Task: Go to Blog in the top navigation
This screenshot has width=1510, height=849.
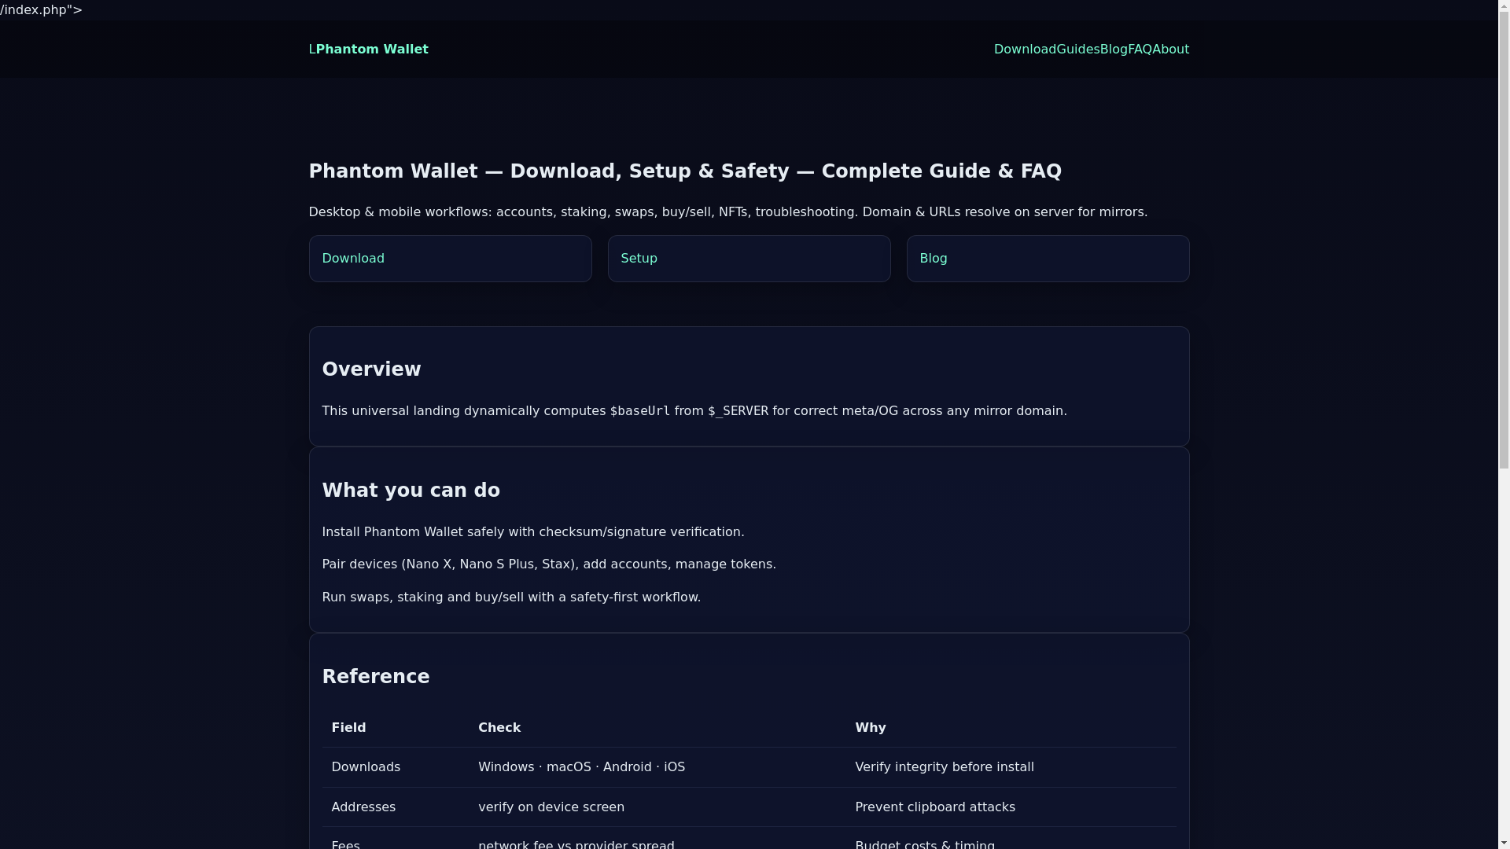Action: tap(1114, 49)
